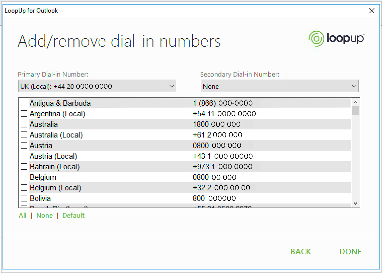Click DONE to confirm selections
This screenshot has width=382, height=273.
click(350, 251)
